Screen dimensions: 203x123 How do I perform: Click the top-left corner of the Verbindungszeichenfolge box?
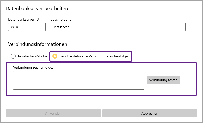tap(14, 72)
